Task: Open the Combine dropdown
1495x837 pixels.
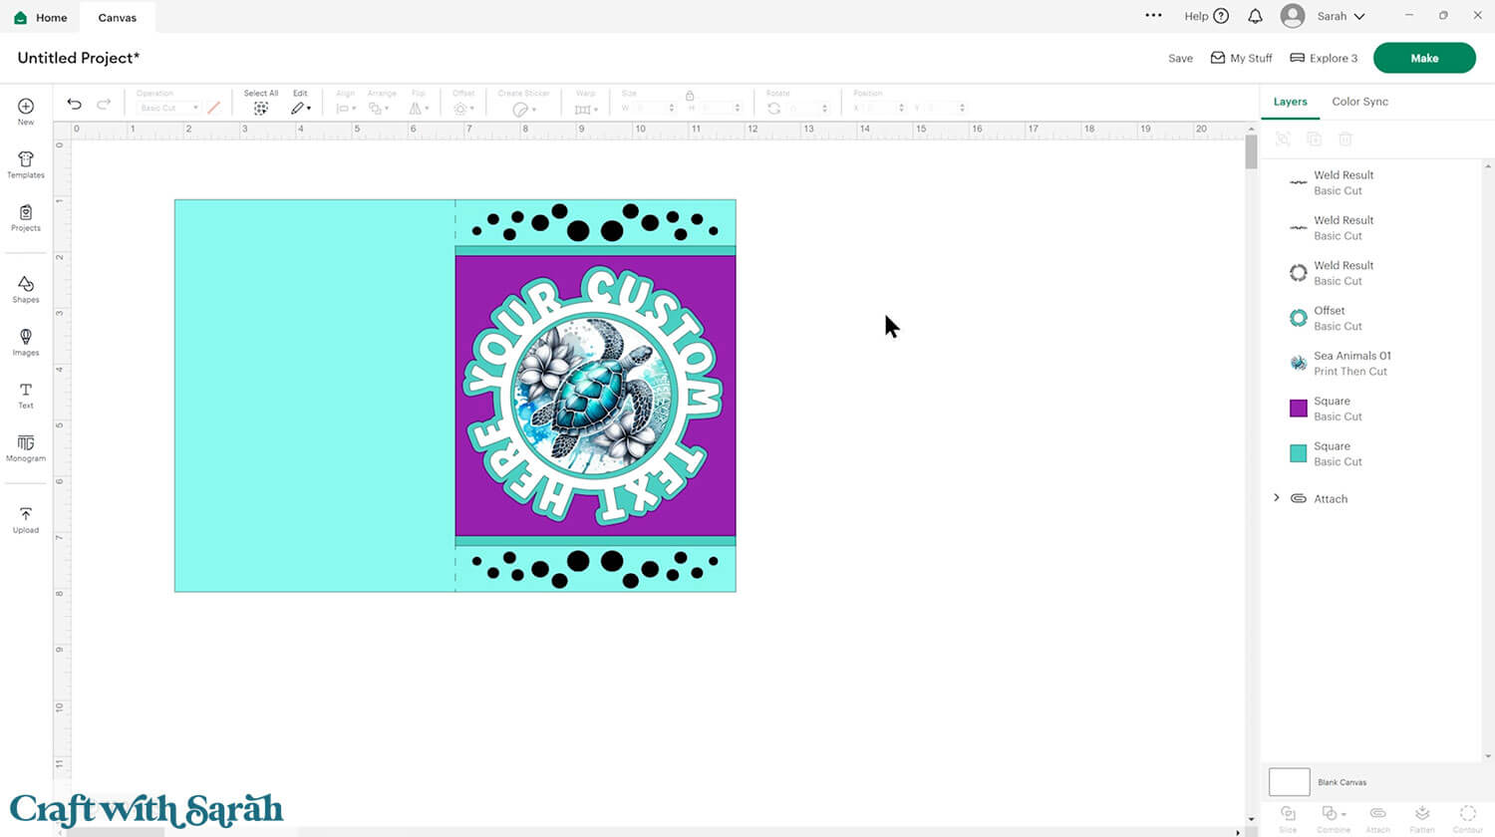Action: point(1333,819)
